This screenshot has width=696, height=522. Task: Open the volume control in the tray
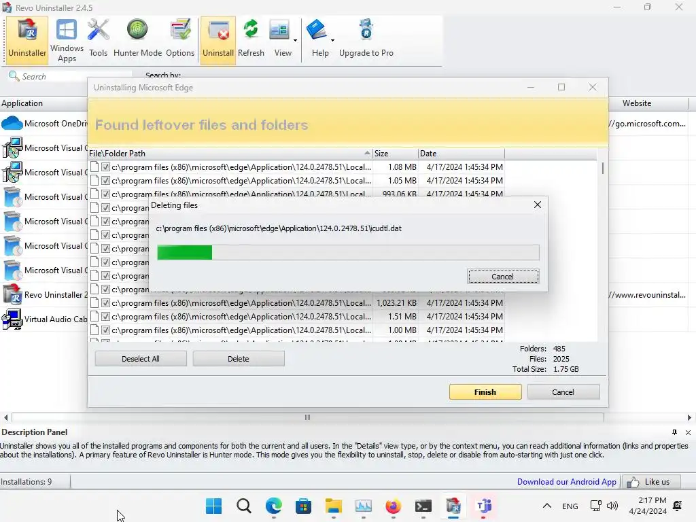point(612,506)
